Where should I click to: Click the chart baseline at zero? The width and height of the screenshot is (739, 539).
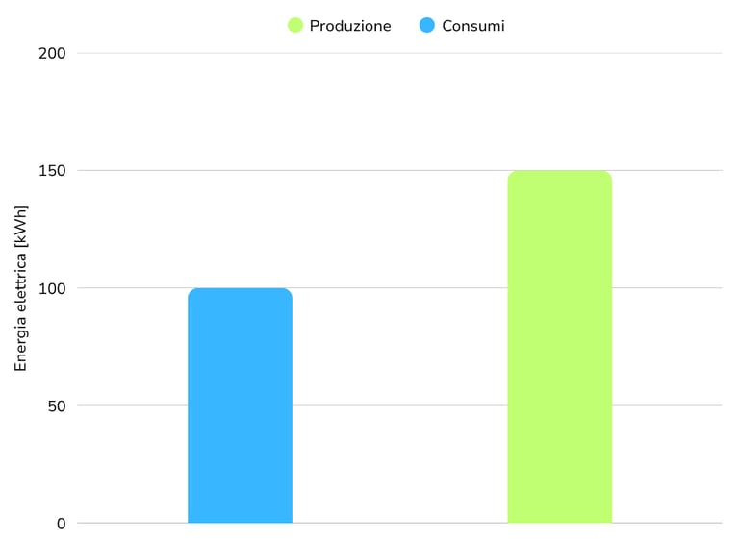click(x=399, y=523)
